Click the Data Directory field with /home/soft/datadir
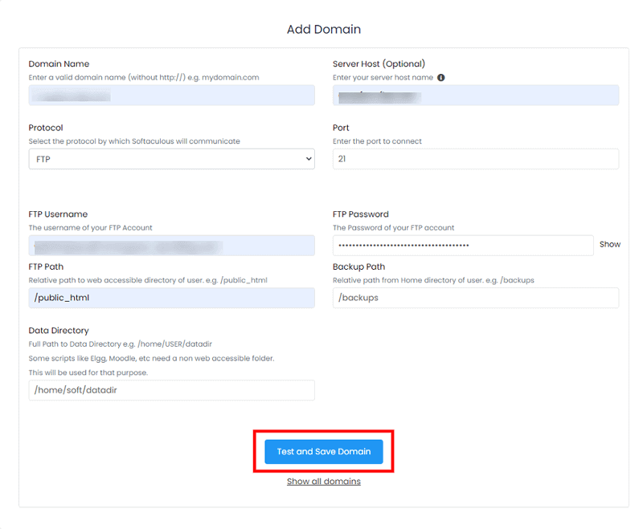Image resolution: width=643 pixels, height=529 pixels. tap(171, 390)
